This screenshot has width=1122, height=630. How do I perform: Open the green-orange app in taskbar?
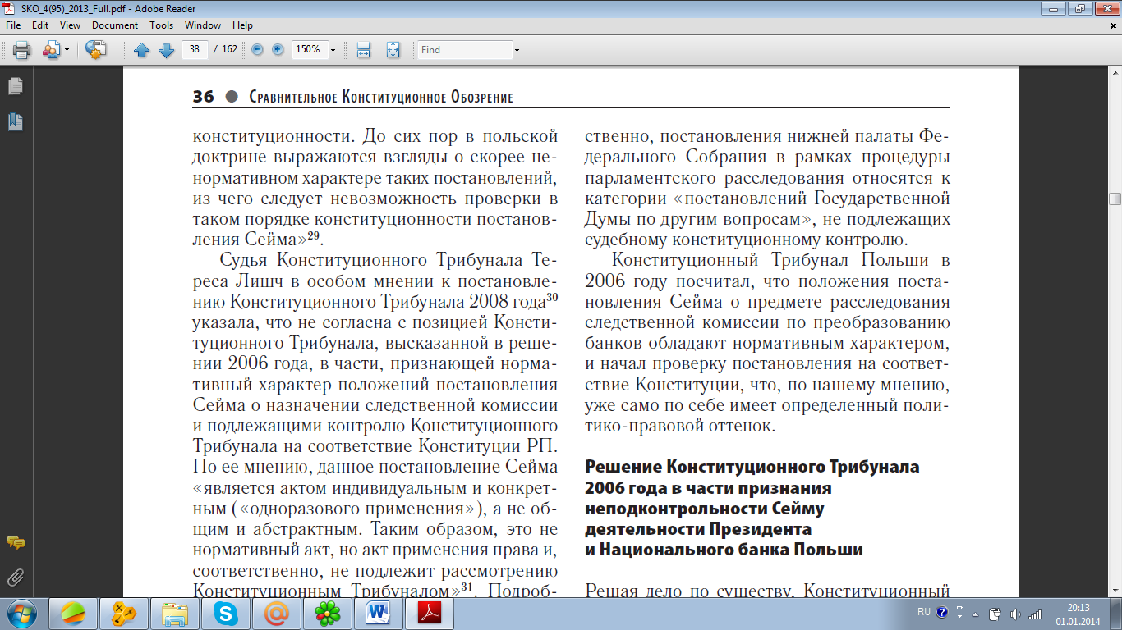pos(73,613)
